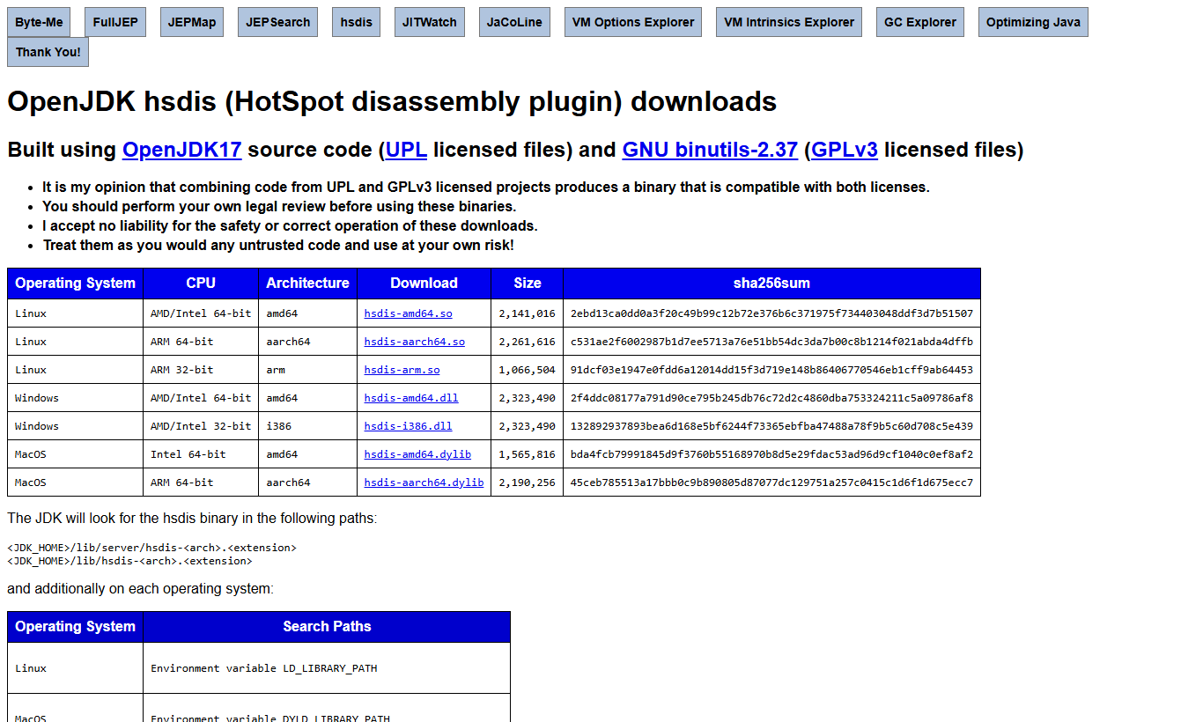The height and width of the screenshot is (722, 1203).
Task: Select the sha256sum starting with 91dcf03e
Action: (771, 370)
